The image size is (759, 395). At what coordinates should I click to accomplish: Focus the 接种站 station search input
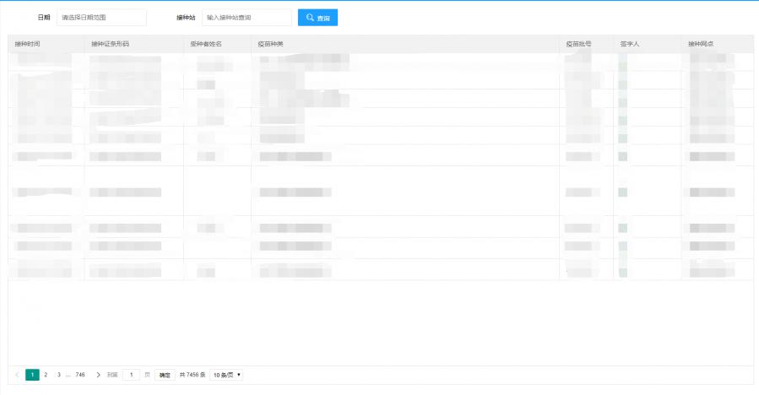[x=247, y=18]
